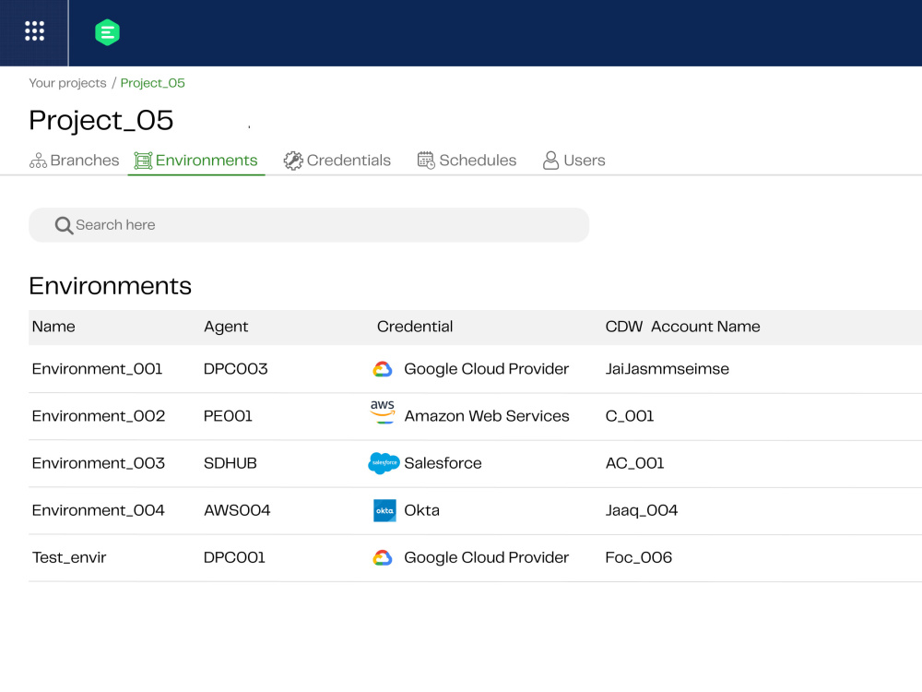Click the Name column header

(53, 327)
